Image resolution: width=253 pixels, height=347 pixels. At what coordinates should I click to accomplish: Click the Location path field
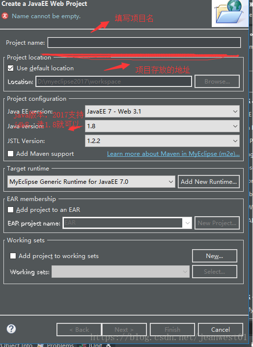pyautogui.click(x=113, y=82)
